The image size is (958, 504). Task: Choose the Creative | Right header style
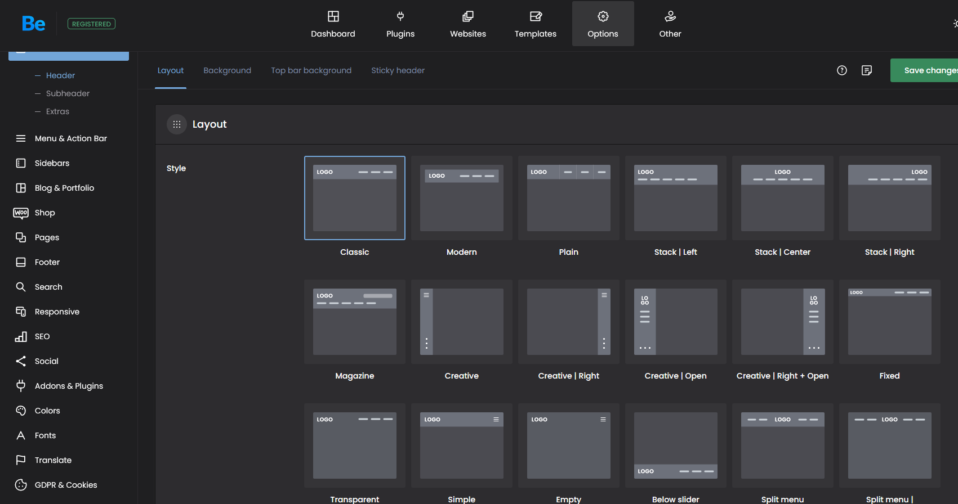coord(569,322)
